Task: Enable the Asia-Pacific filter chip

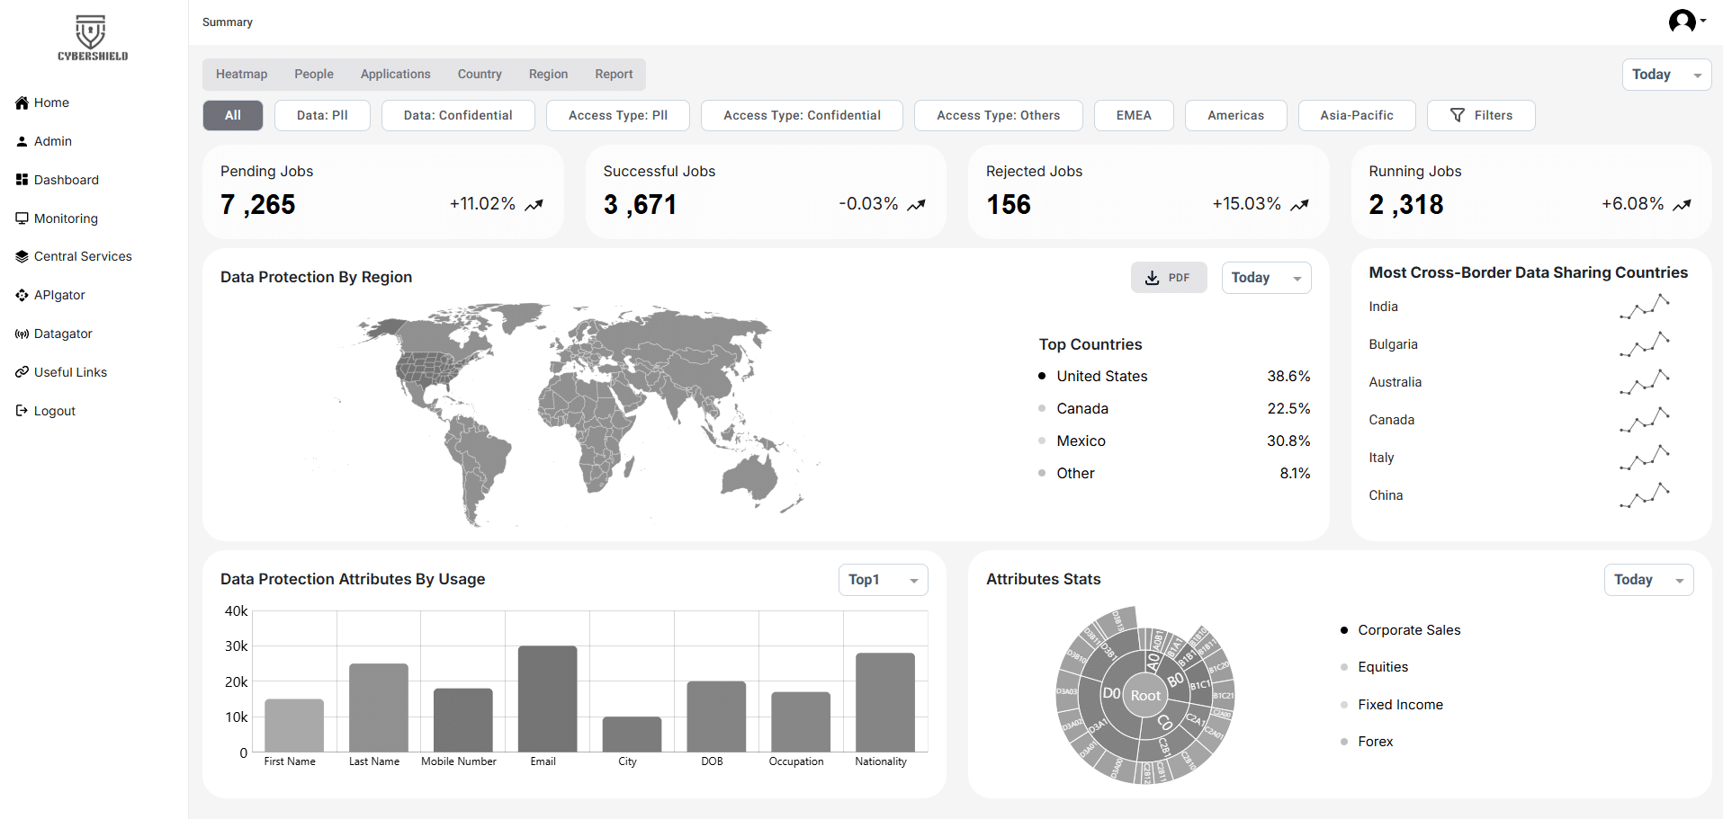Action: (x=1356, y=116)
